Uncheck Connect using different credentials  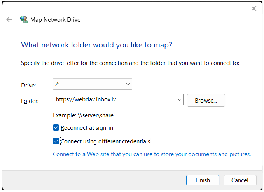[x=56, y=141]
